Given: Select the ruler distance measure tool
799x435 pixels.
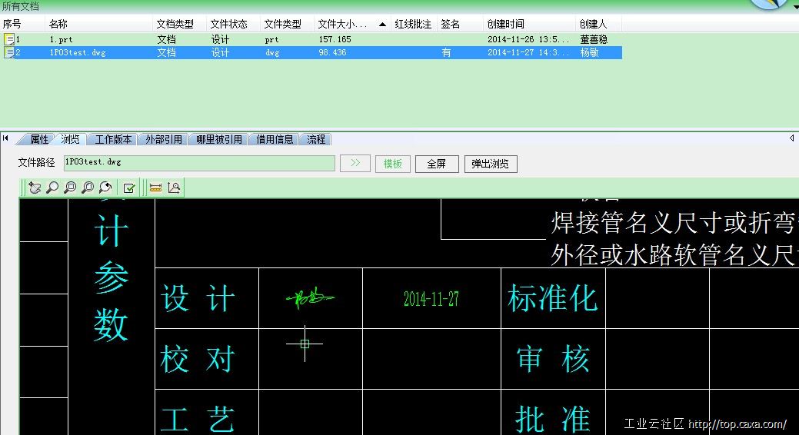Looking at the screenshot, I should click(155, 188).
